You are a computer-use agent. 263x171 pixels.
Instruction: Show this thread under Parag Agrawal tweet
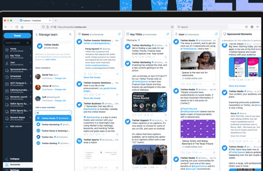91,77
